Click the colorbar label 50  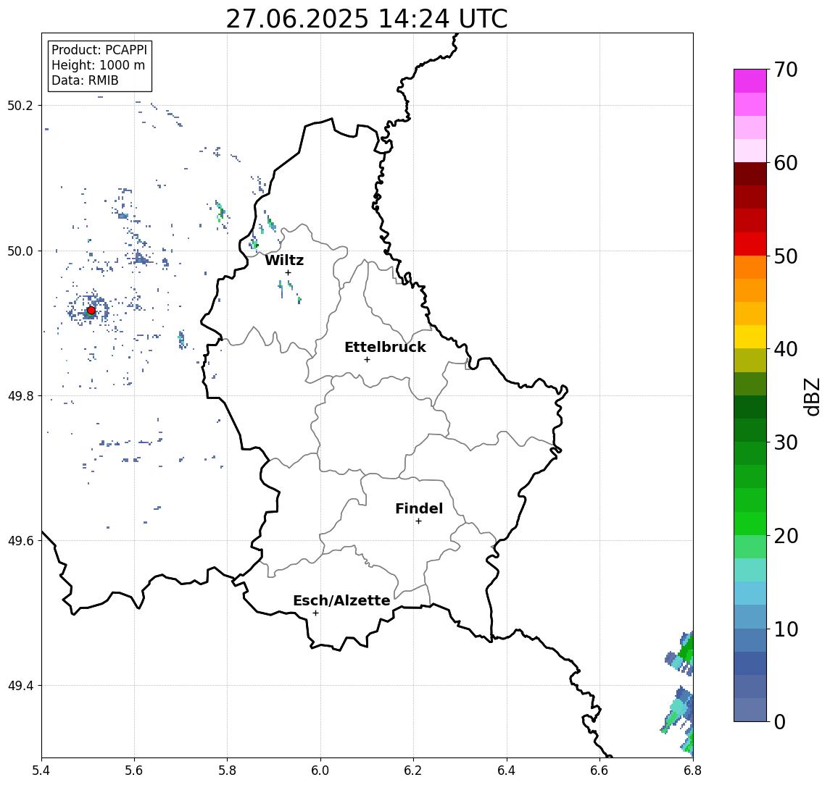(x=785, y=256)
